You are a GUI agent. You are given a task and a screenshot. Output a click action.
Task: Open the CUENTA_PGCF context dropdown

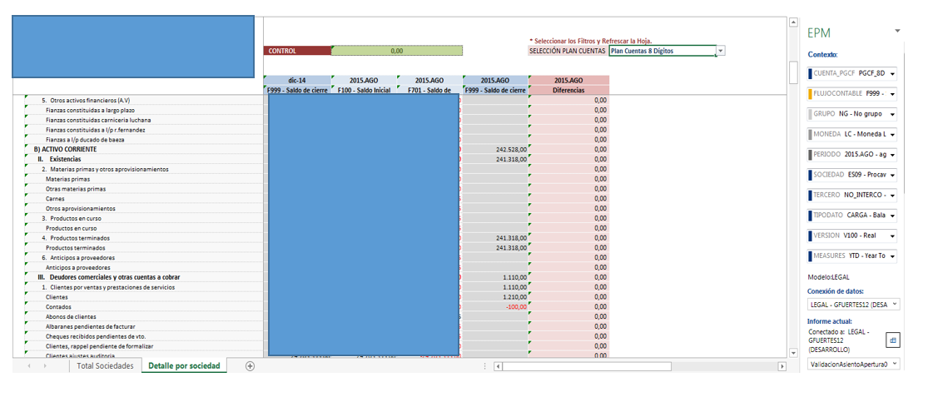tap(892, 74)
